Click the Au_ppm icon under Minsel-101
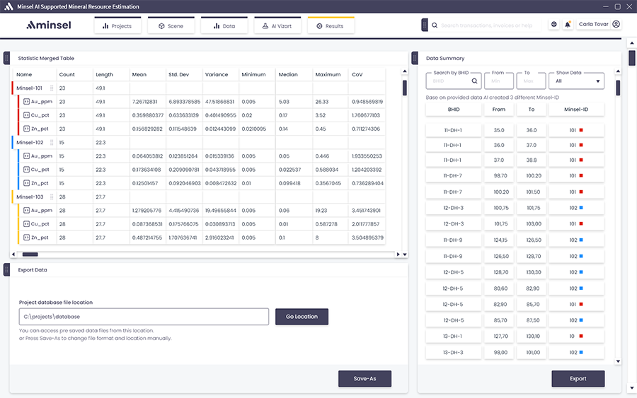Screen dimensions: 637x398 click(26, 102)
